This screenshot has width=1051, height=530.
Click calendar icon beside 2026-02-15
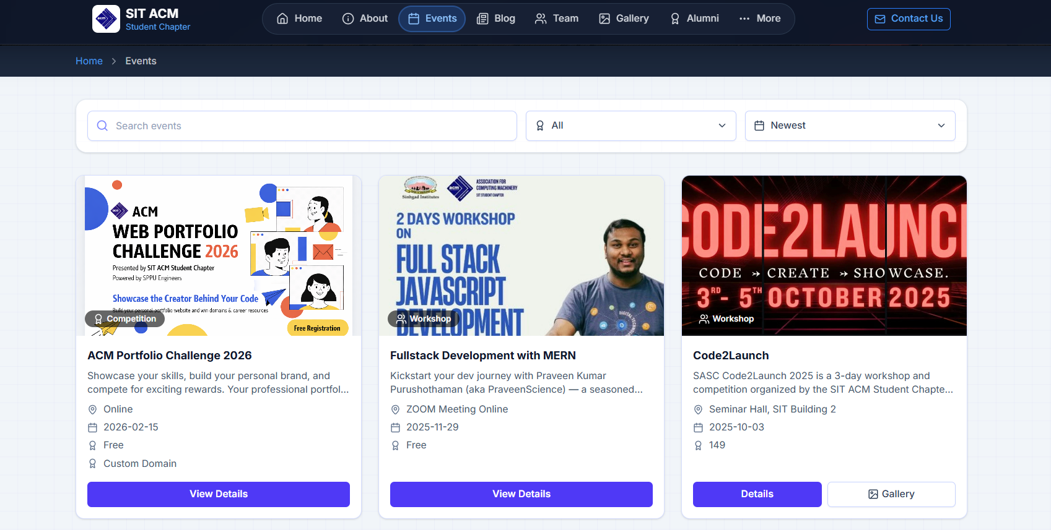(x=92, y=427)
